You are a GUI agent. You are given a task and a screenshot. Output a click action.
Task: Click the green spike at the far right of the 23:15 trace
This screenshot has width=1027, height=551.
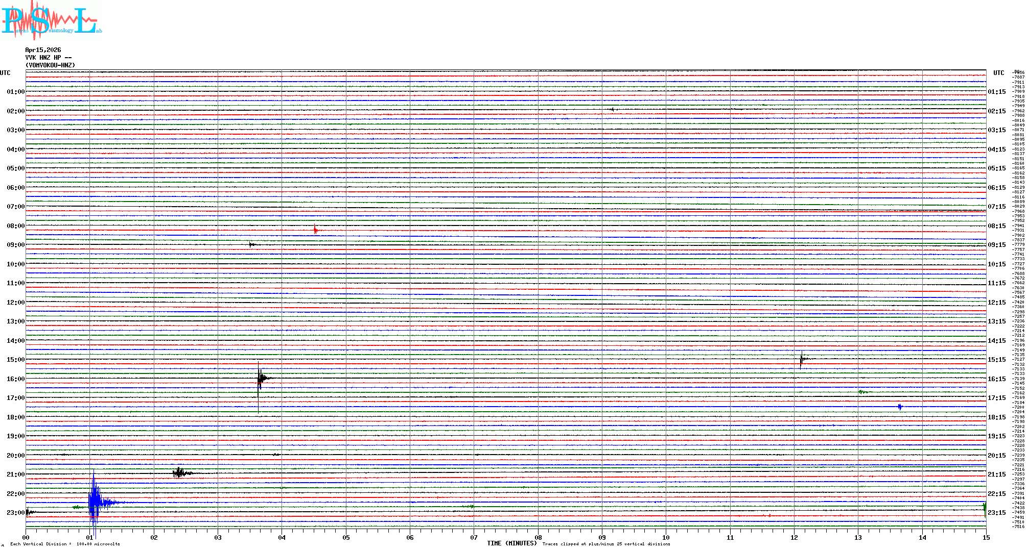click(985, 508)
